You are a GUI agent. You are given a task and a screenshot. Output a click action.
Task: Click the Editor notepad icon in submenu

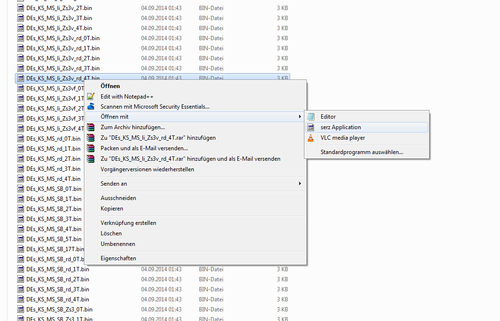[x=311, y=117]
